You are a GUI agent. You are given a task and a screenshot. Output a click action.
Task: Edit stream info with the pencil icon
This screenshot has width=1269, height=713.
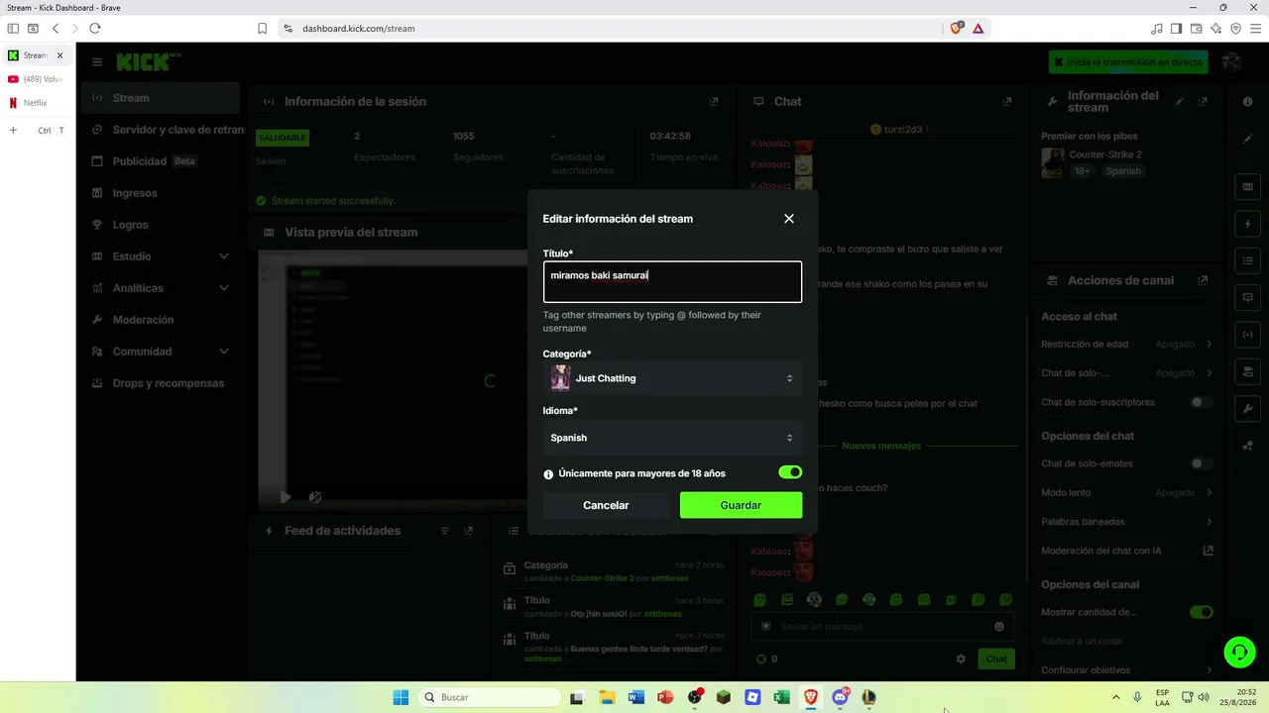pos(1180,102)
